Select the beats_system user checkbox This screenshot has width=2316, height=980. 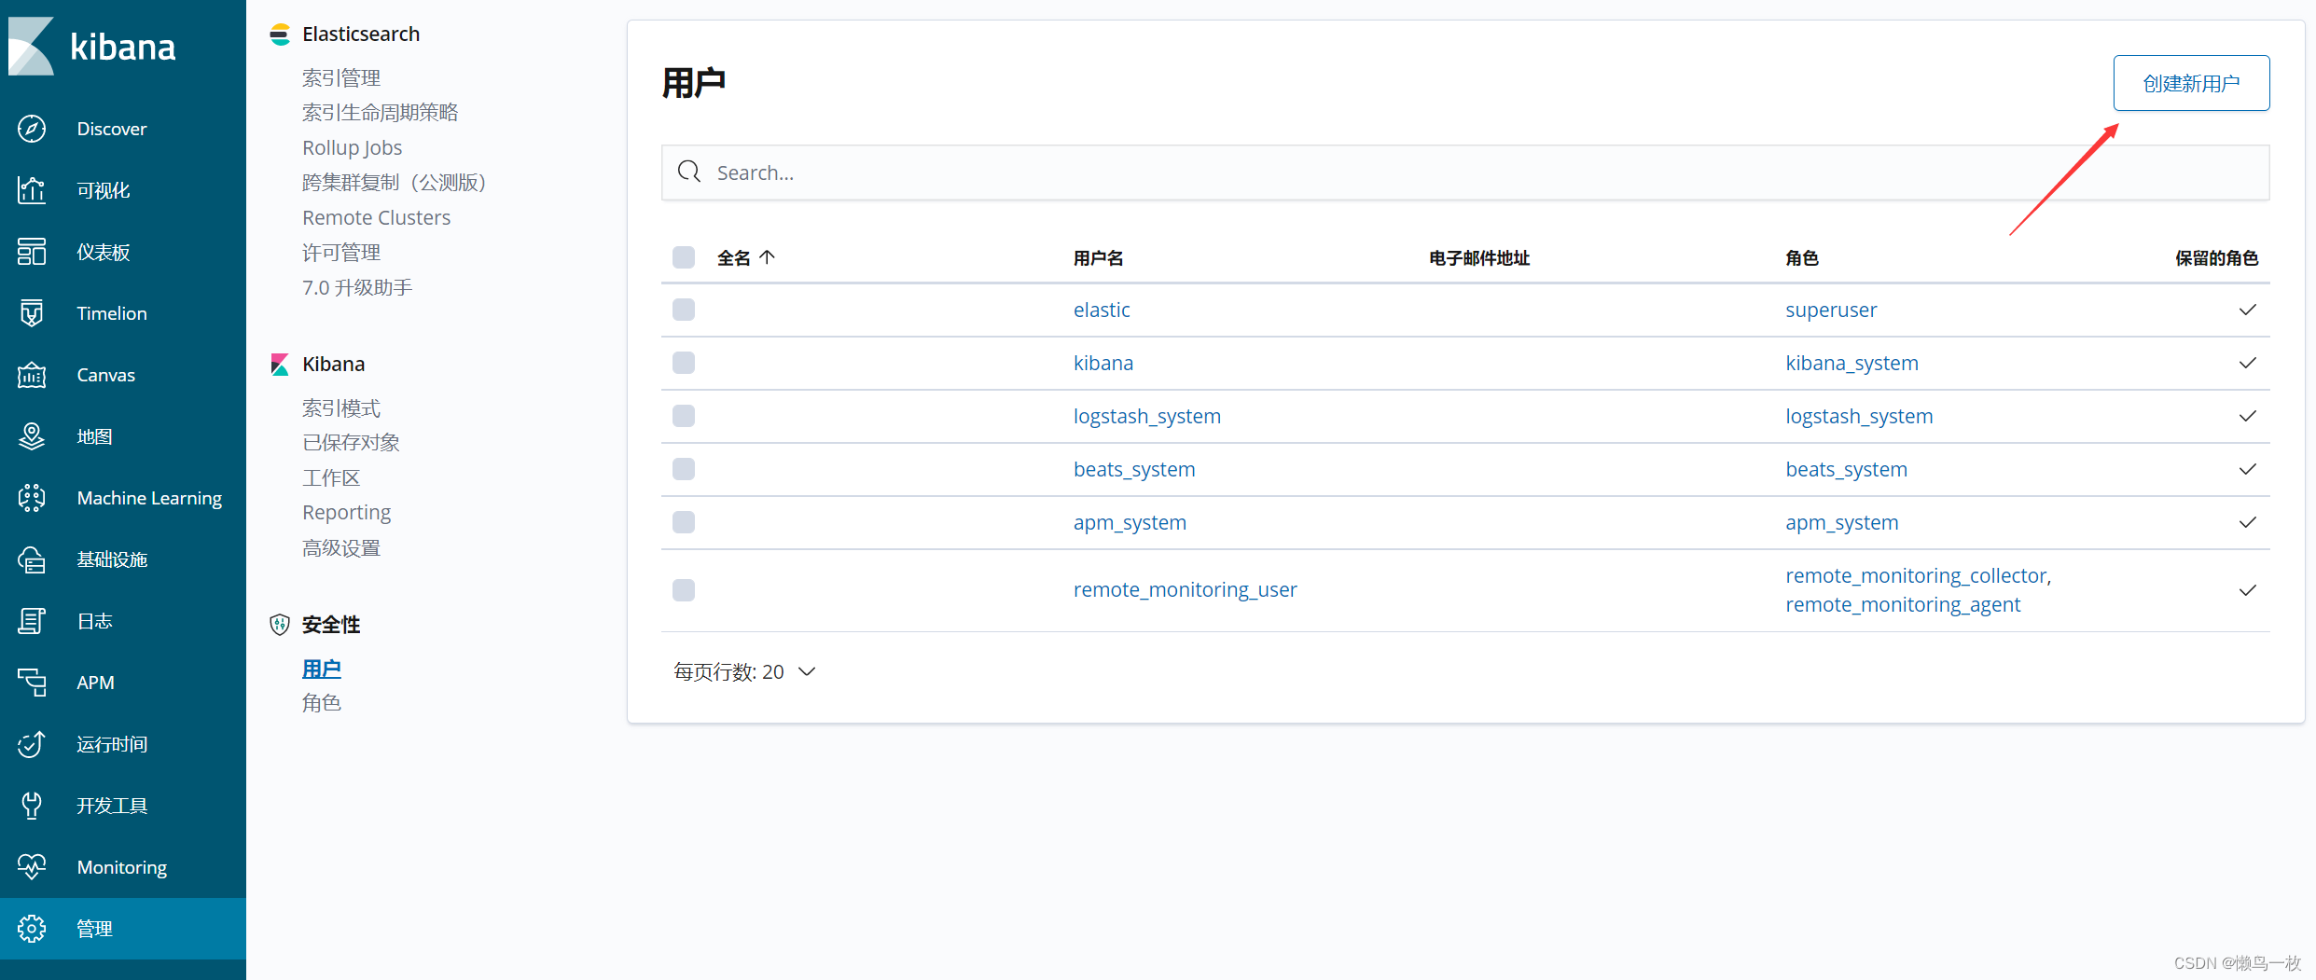(x=684, y=469)
